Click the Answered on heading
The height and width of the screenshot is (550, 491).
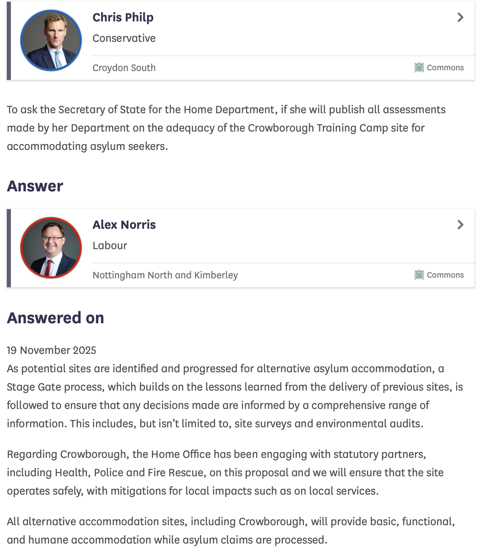(55, 318)
